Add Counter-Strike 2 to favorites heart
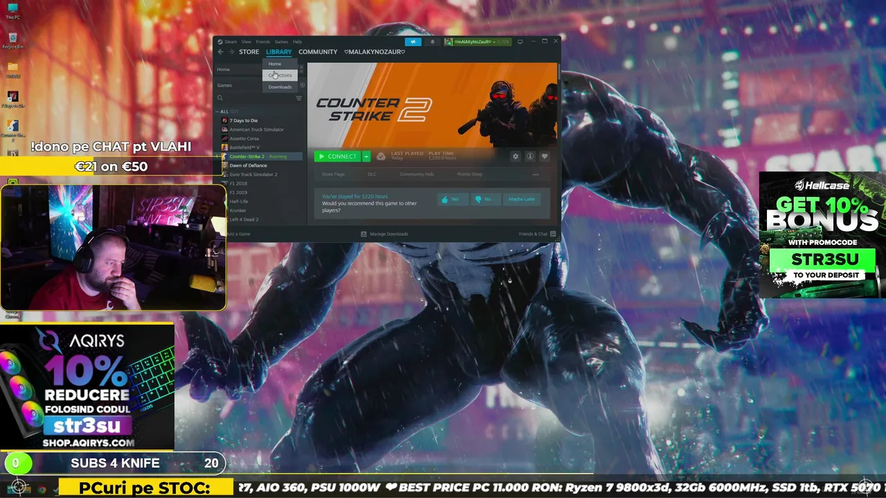This screenshot has width=886, height=498. [544, 156]
